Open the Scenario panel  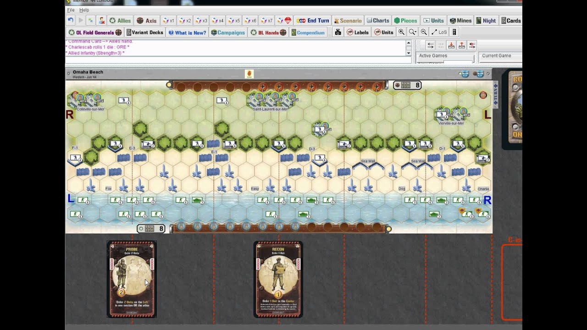coord(348,21)
